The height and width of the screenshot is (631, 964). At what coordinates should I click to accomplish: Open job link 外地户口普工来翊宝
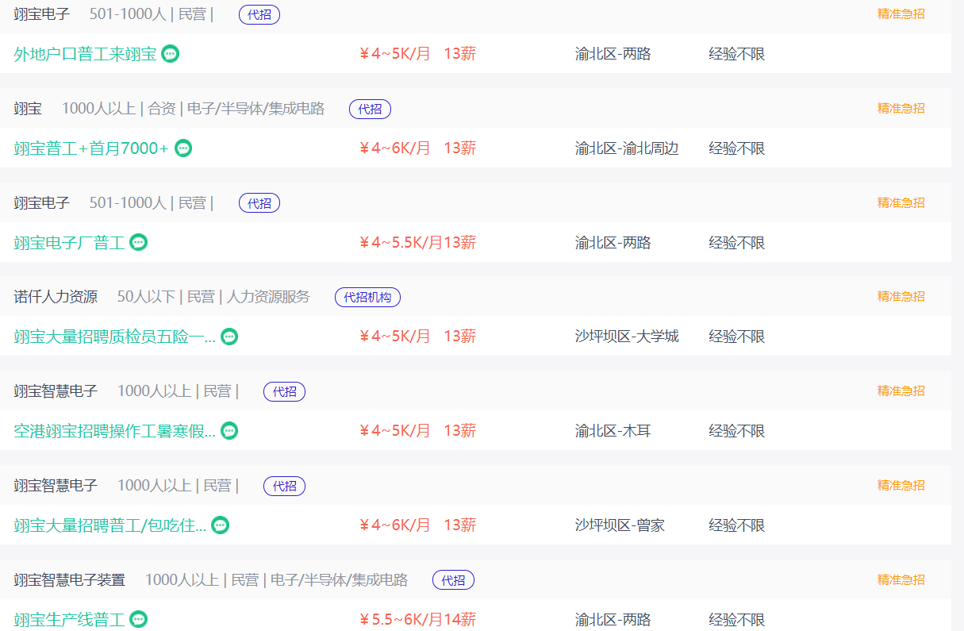[x=85, y=54]
